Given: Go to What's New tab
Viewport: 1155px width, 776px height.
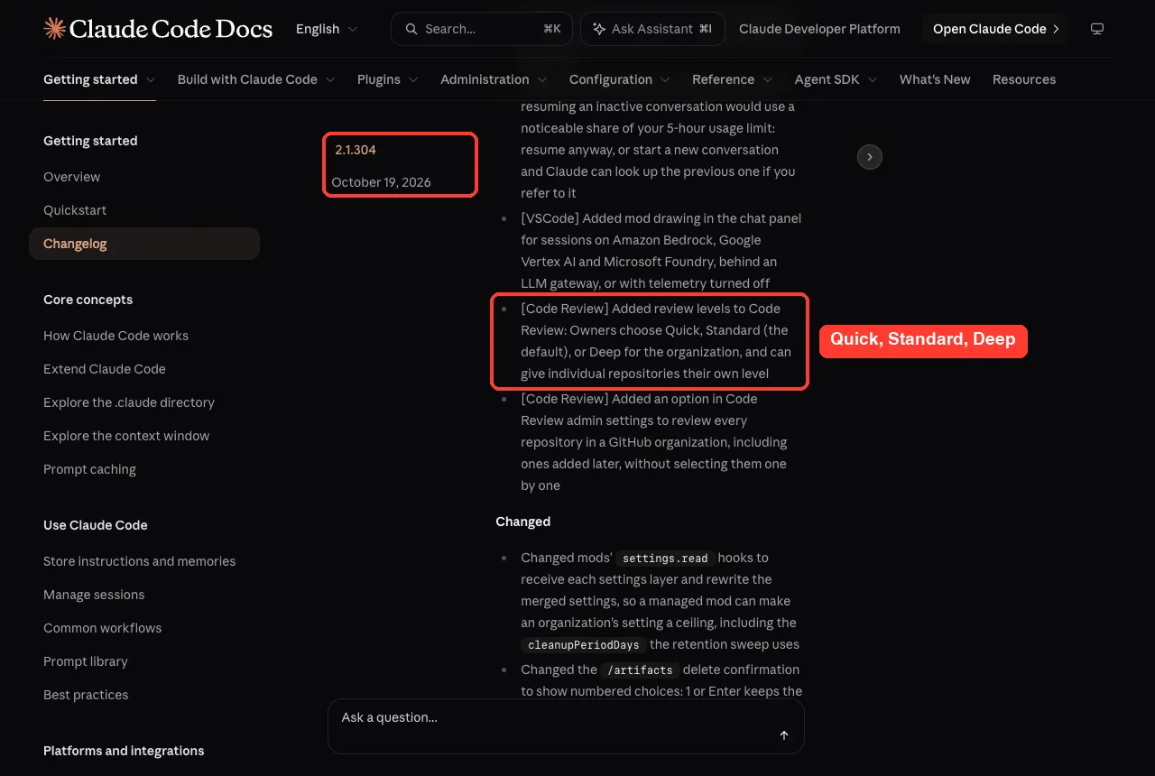Looking at the screenshot, I should coord(935,79).
